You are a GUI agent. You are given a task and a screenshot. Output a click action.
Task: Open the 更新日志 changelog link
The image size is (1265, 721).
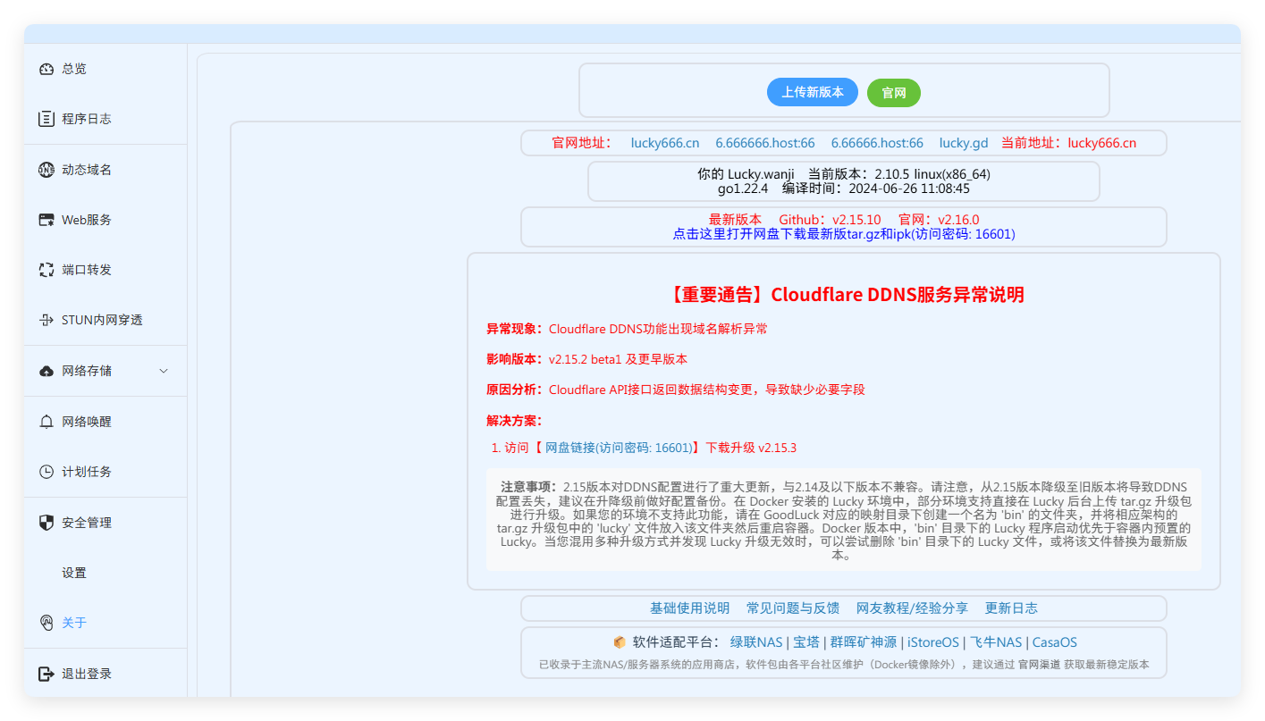tap(1011, 608)
